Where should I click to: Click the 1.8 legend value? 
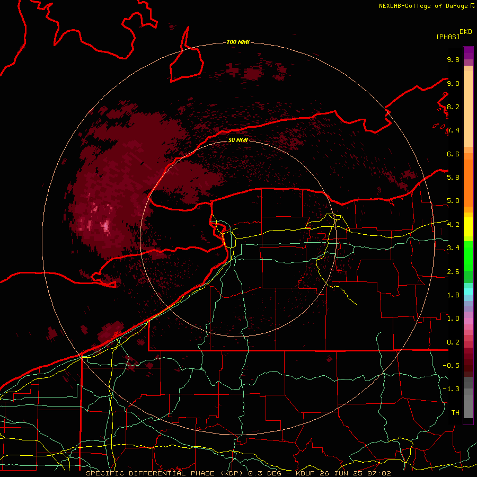click(453, 295)
